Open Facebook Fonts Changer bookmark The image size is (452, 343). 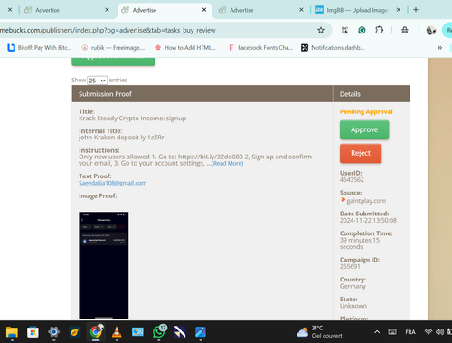(x=260, y=48)
